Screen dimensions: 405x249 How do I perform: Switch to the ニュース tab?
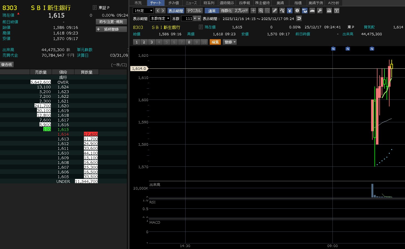coord(191,3)
